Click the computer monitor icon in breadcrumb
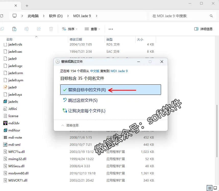Screen dimensions: 219x191 pos(15,16)
